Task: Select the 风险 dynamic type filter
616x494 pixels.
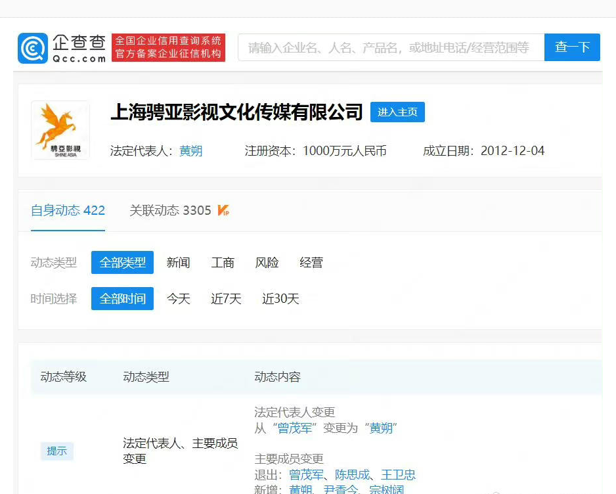Action: (x=267, y=262)
